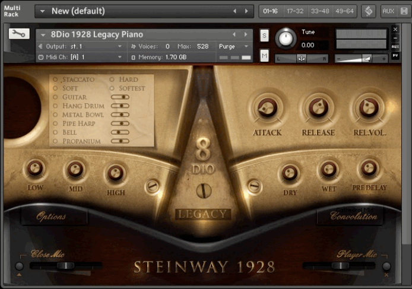Switch to 49-64 channel page

coord(344,11)
